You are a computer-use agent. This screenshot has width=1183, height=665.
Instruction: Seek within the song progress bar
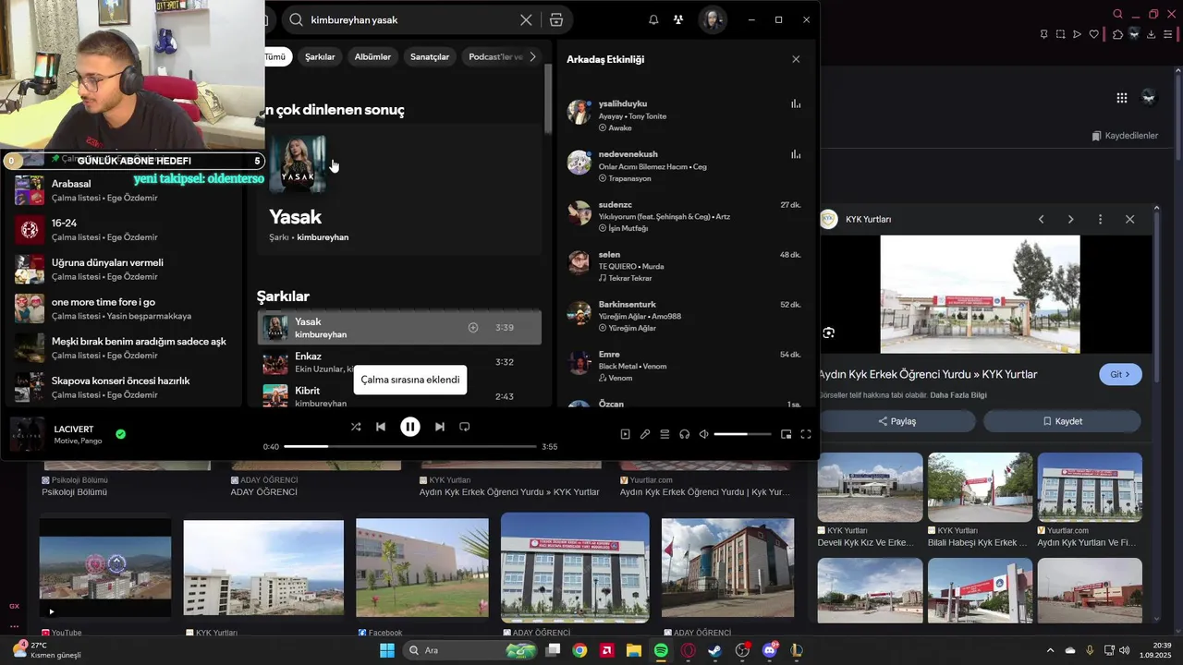[410, 446]
